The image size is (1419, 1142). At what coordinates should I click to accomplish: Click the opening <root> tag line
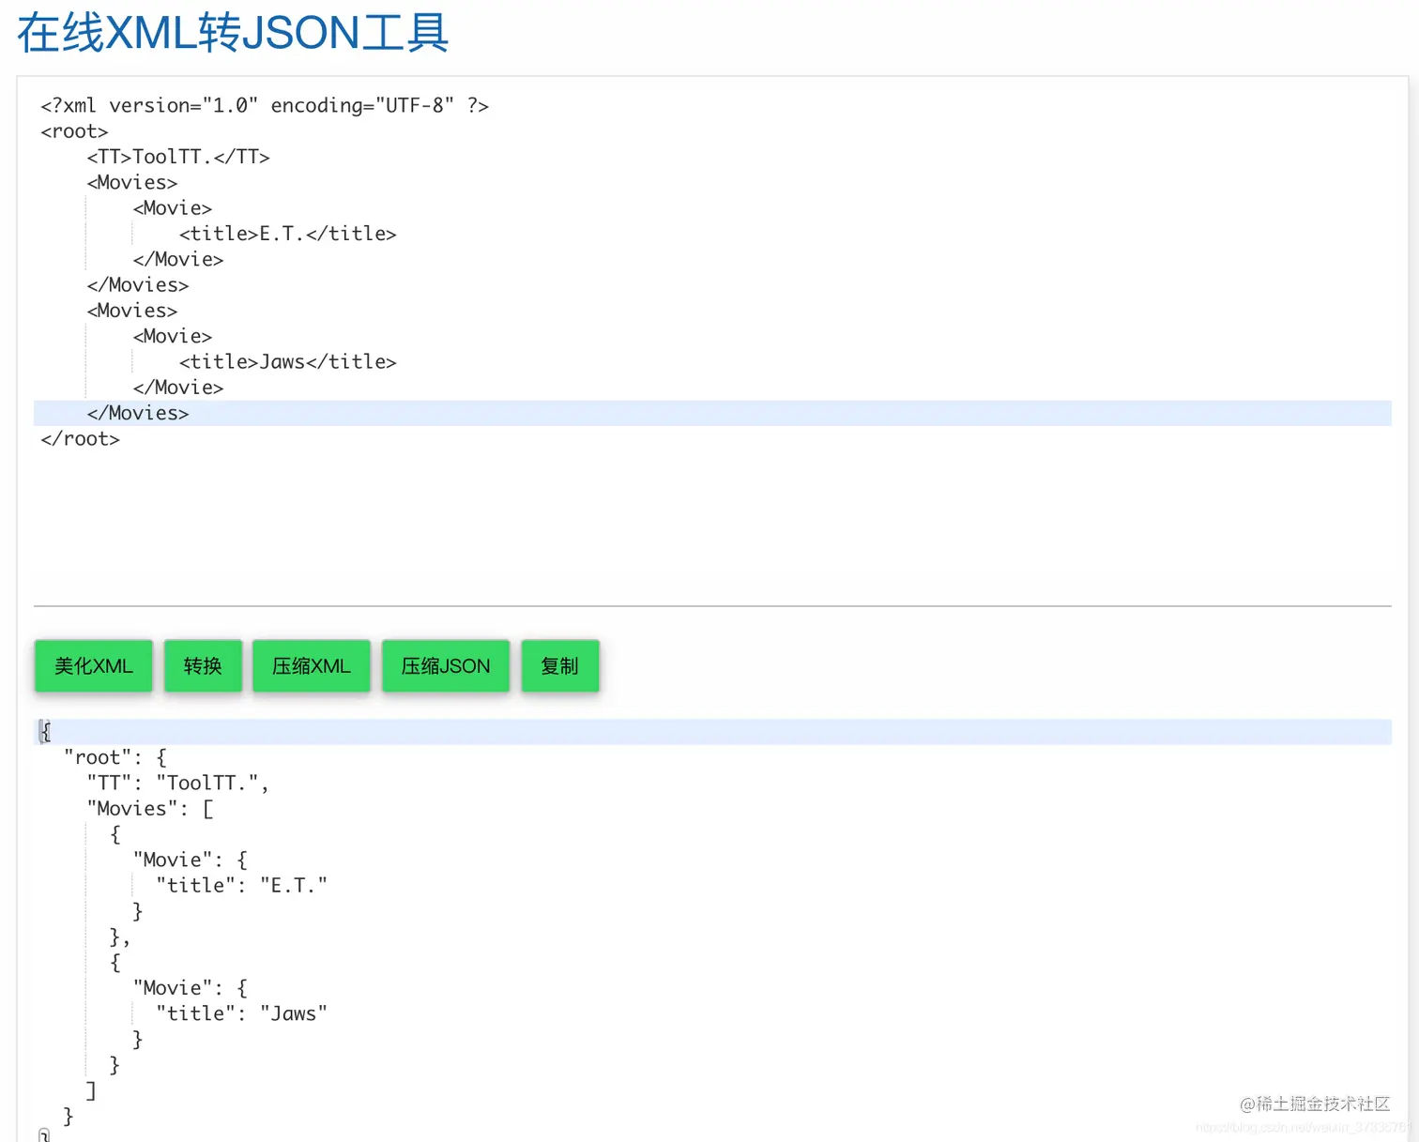click(74, 131)
